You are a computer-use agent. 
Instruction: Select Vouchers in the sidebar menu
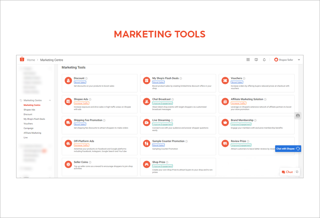pos(28,124)
